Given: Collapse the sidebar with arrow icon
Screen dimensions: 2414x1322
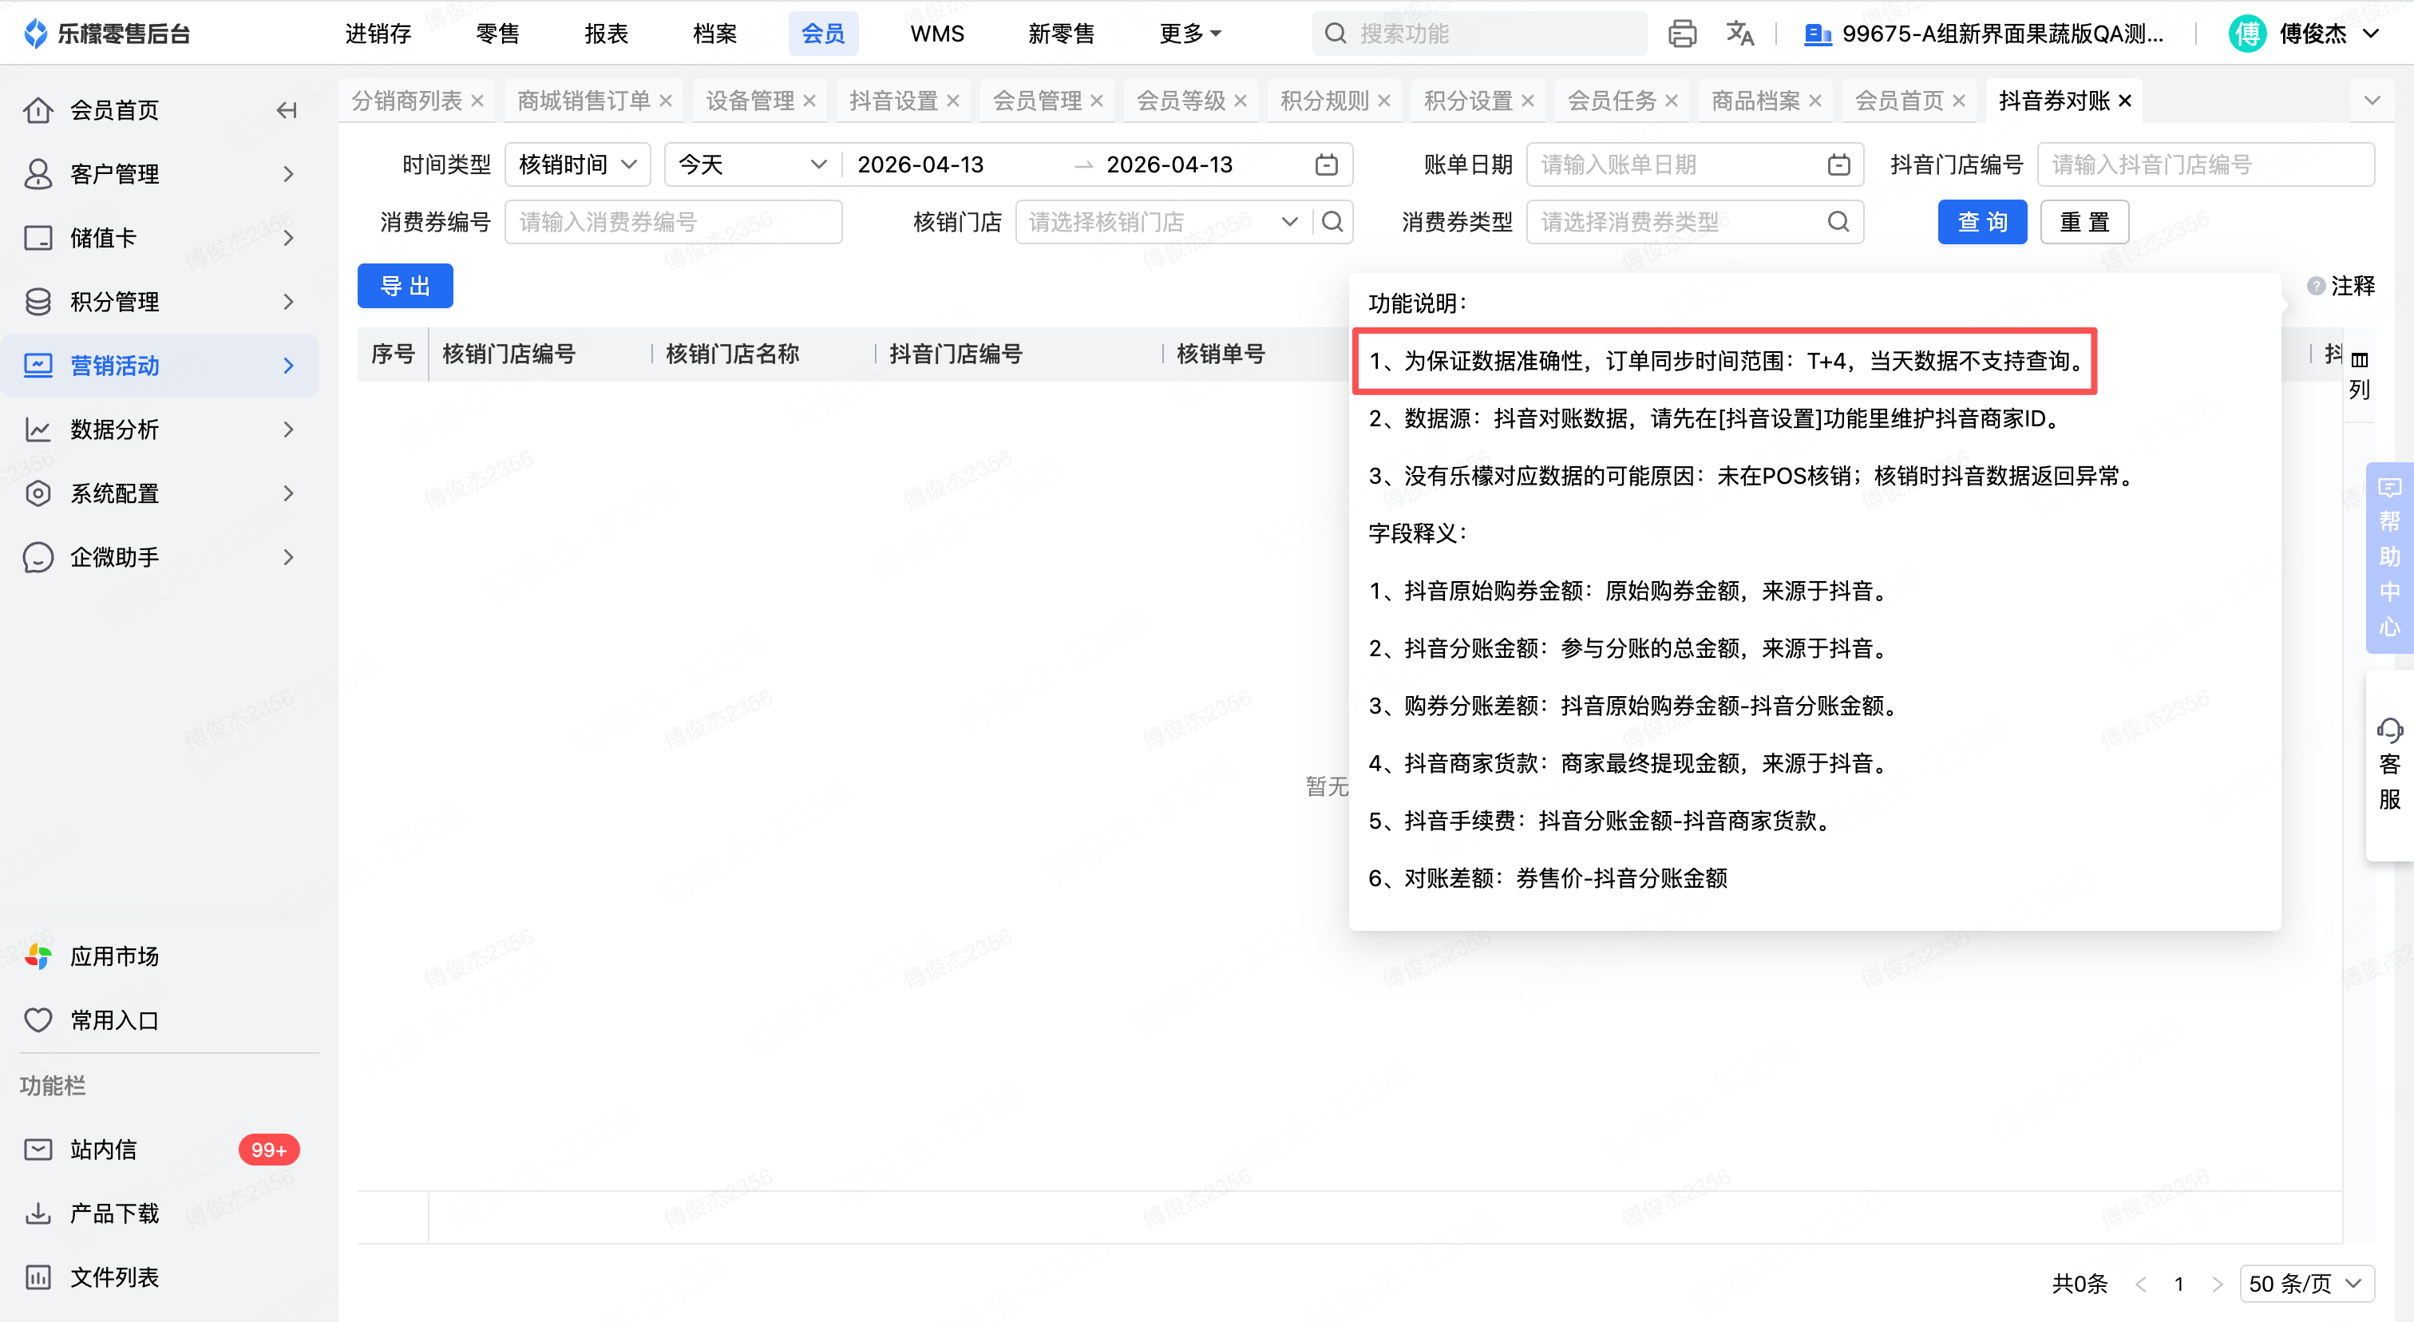Looking at the screenshot, I should [287, 110].
